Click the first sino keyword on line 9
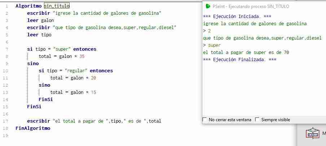 (33, 63)
